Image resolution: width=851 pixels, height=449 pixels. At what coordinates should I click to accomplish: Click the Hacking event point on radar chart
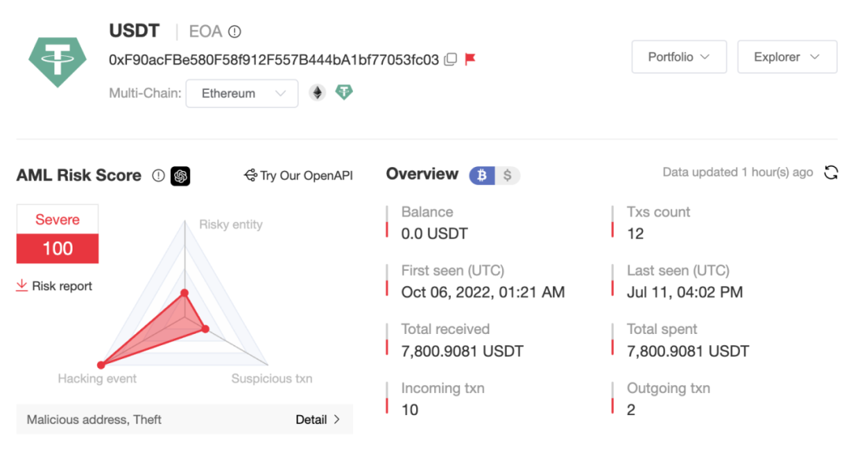[101, 365]
